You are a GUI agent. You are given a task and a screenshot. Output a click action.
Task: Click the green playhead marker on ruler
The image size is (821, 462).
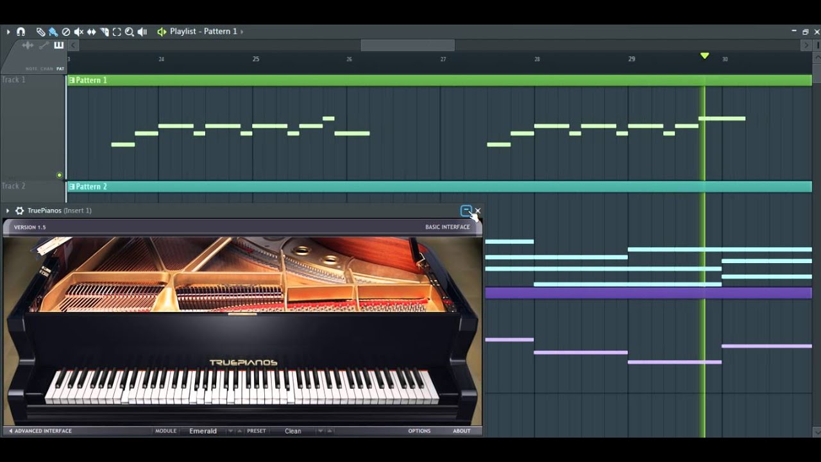[705, 56]
